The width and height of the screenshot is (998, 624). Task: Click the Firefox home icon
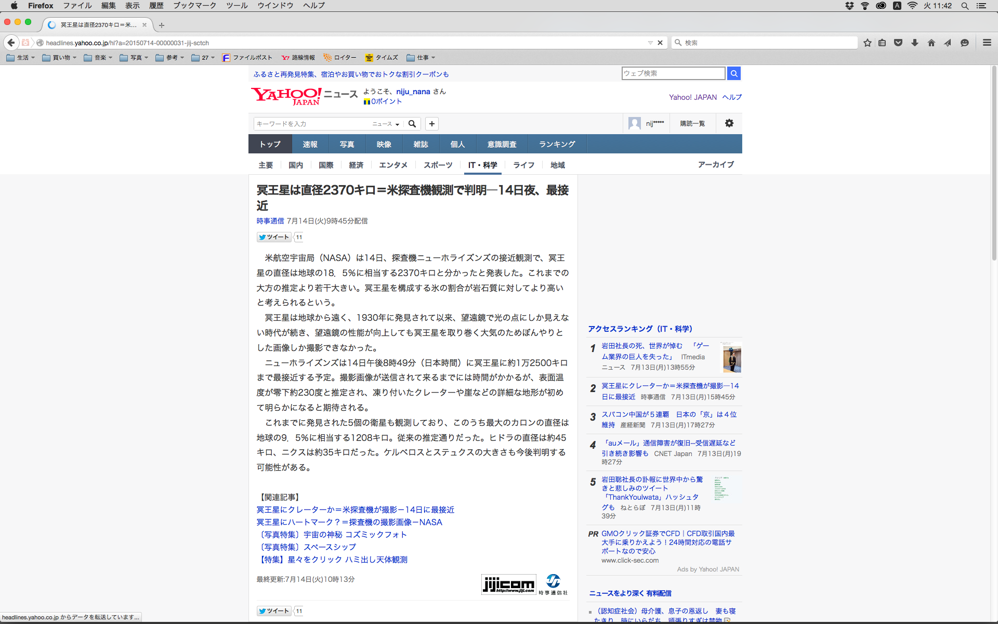click(x=931, y=43)
